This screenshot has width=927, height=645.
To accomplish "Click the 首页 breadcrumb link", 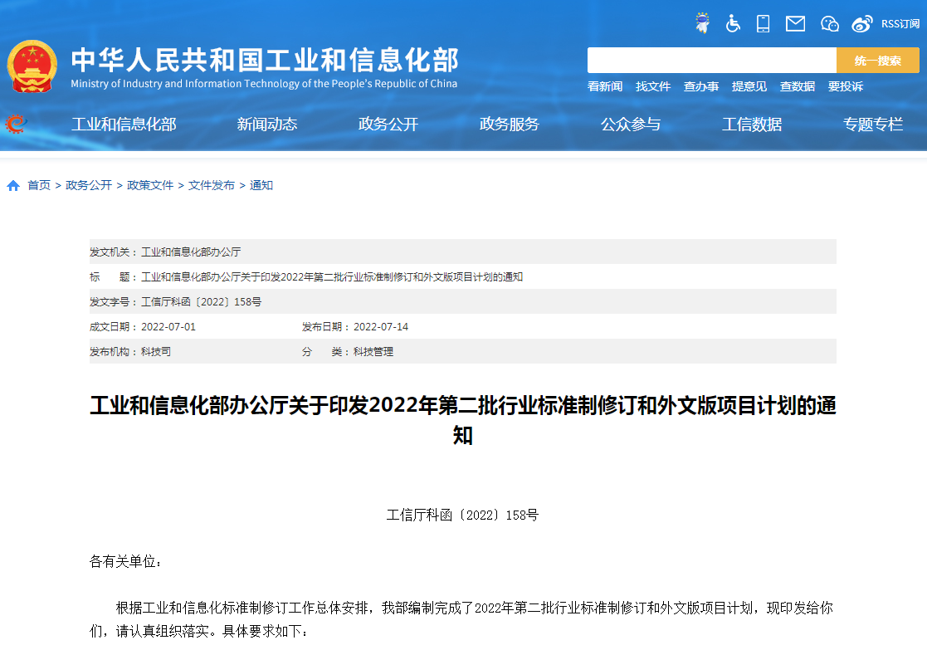I will click(x=38, y=185).
